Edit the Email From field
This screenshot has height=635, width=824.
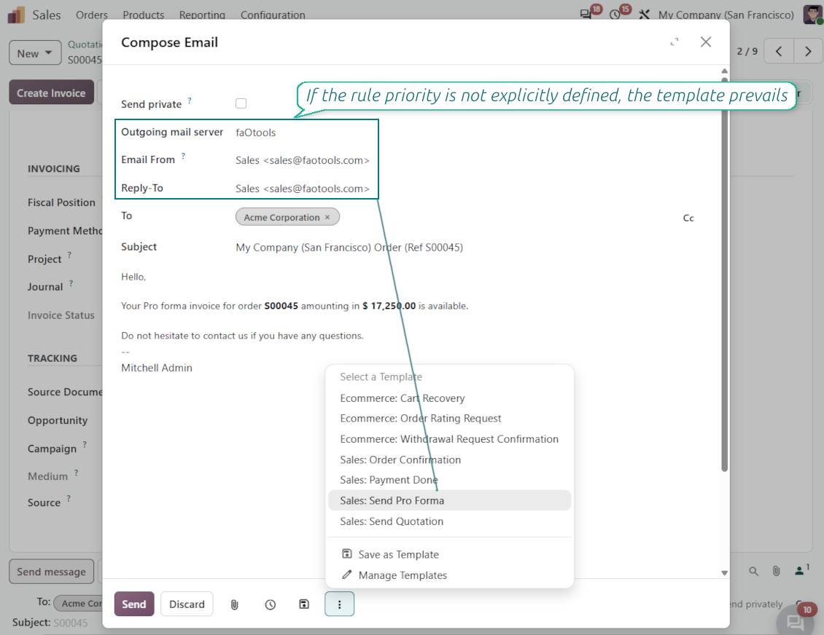click(302, 160)
